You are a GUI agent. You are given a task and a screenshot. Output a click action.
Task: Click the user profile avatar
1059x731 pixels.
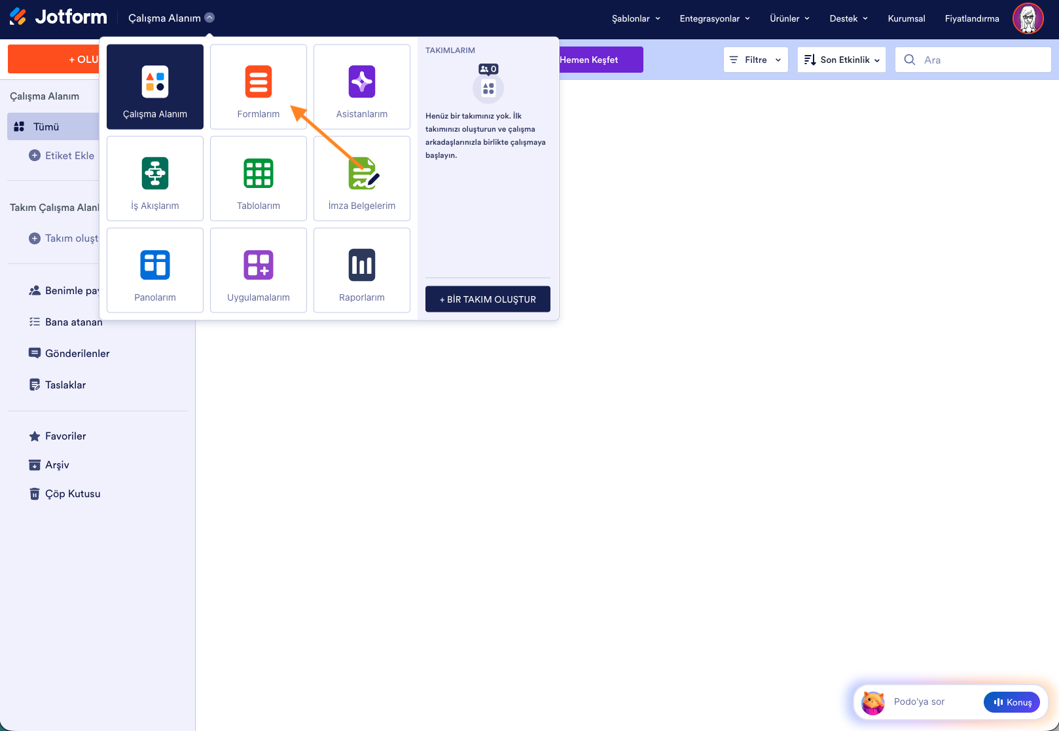1028,18
